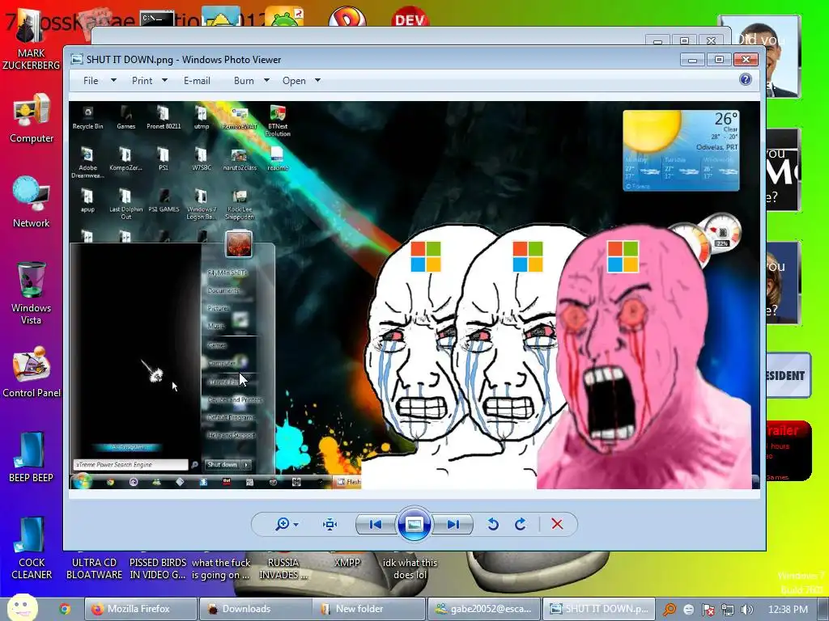The width and height of the screenshot is (829, 621).
Task: Select the green pig game icon
Action: click(x=284, y=16)
